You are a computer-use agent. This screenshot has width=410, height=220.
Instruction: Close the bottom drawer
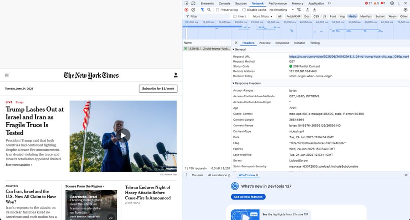[406, 175]
